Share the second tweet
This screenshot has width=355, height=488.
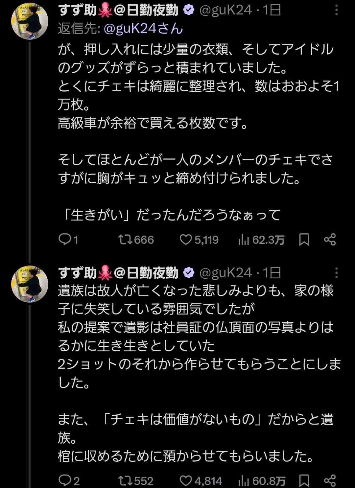click(x=330, y=481)
